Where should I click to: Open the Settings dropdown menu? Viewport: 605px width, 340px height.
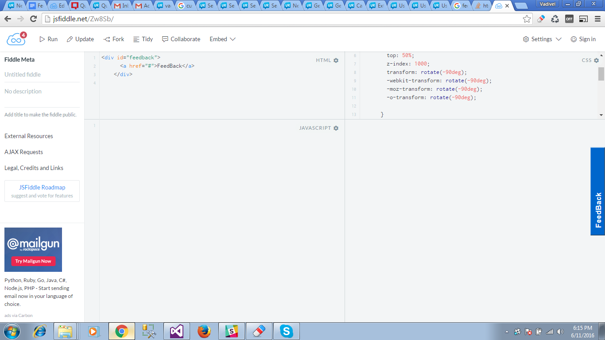542,39
